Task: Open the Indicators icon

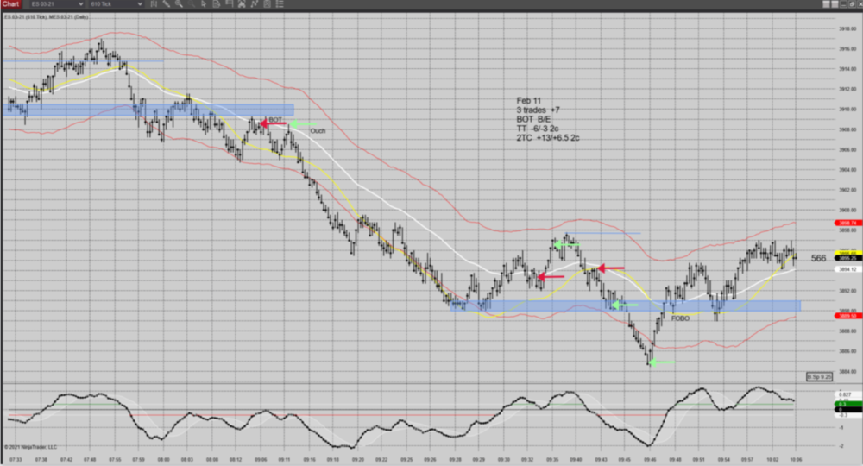Action: (x=242, y=4)
